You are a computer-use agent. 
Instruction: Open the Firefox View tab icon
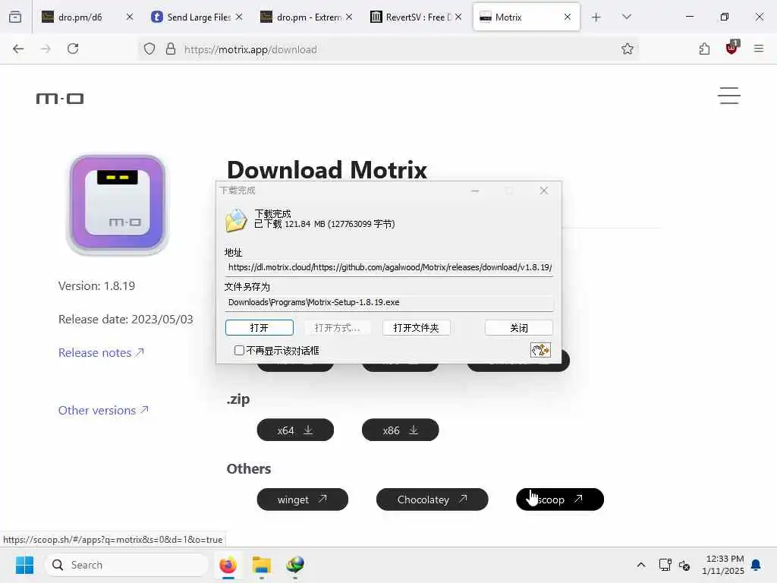point(15,17)
